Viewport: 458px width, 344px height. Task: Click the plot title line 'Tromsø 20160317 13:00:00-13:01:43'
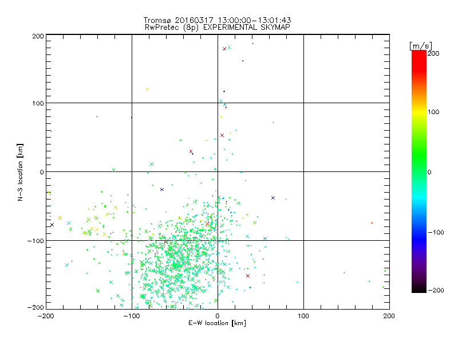point(217,20)
